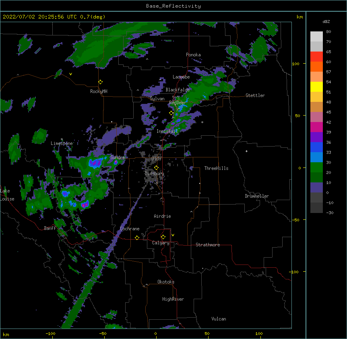Click the Stettler city label

click(255, 95)
